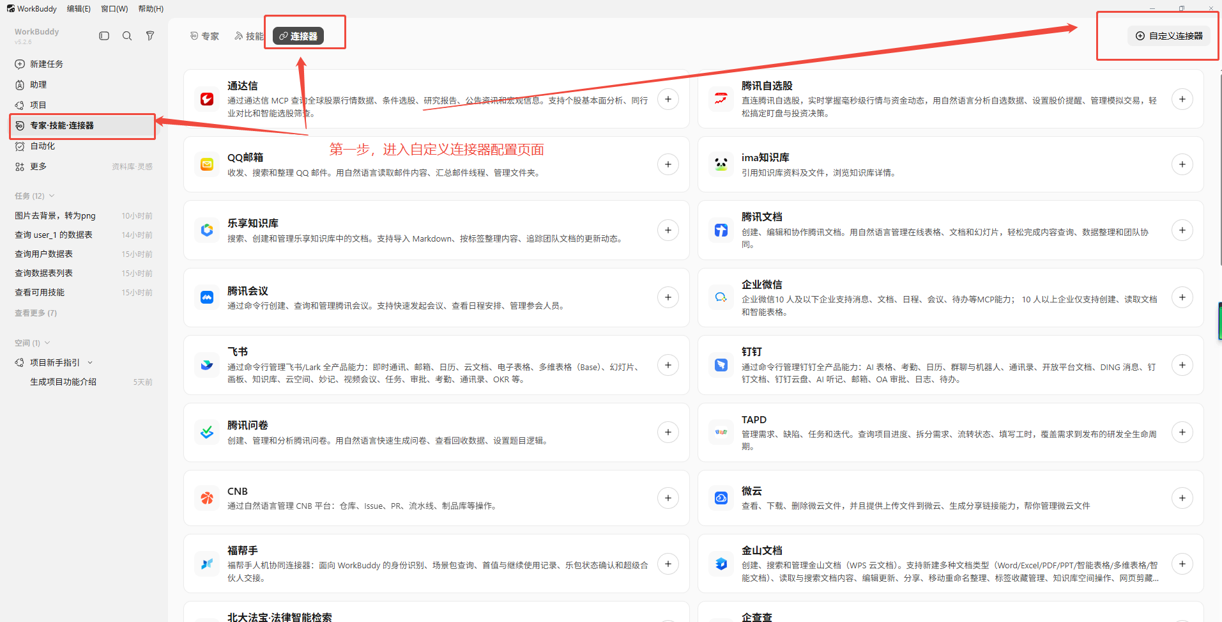Open the 飞书 connector icon
The height and width of the screenshot is (622, 1222).
point(207,365)
